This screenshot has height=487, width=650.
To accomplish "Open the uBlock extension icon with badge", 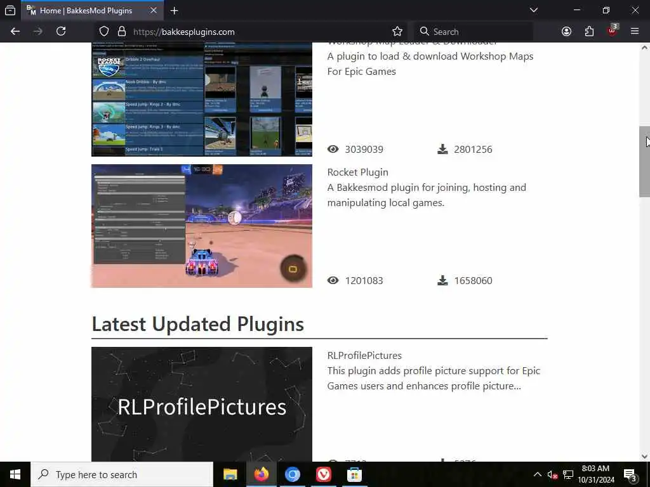I will 612,31.
